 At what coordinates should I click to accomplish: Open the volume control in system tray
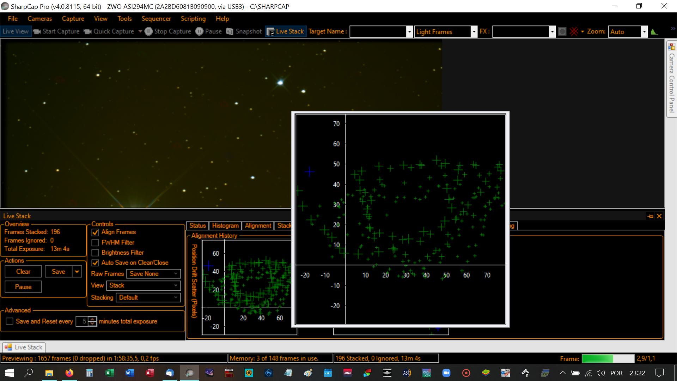(600, 373)
